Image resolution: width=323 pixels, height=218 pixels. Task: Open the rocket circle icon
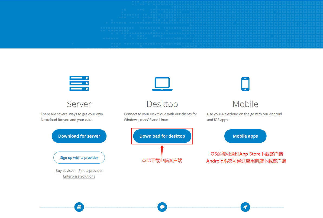click(x=245, y=207)
